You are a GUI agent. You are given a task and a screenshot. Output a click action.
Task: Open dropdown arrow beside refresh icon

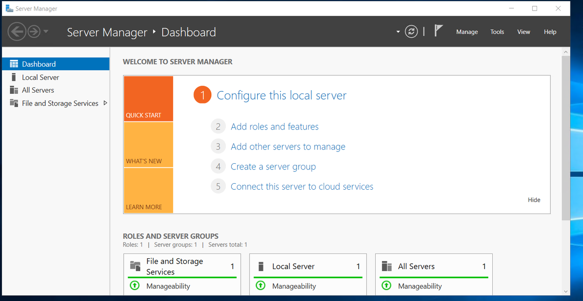[398, 32]
